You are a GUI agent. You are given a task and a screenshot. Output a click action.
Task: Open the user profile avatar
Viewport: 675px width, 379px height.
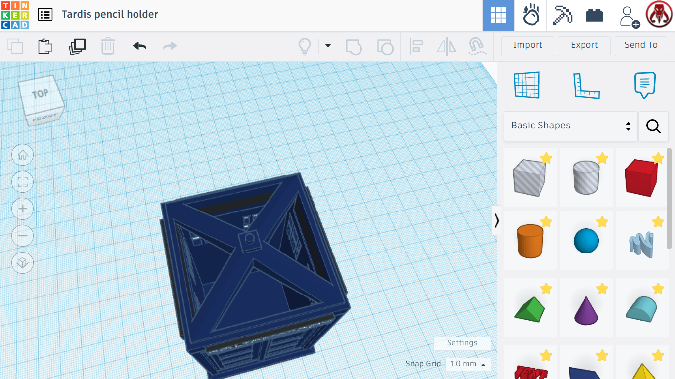659,15
